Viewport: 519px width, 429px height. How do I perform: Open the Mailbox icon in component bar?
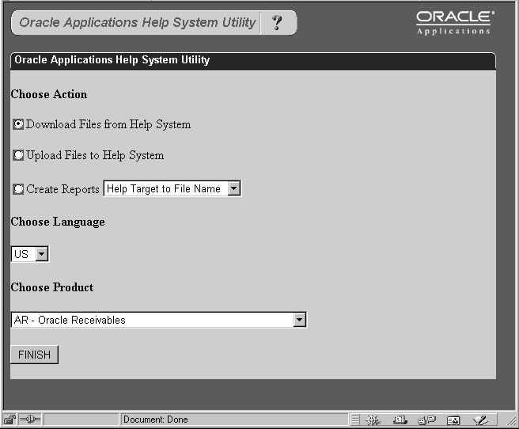point(400,420)
